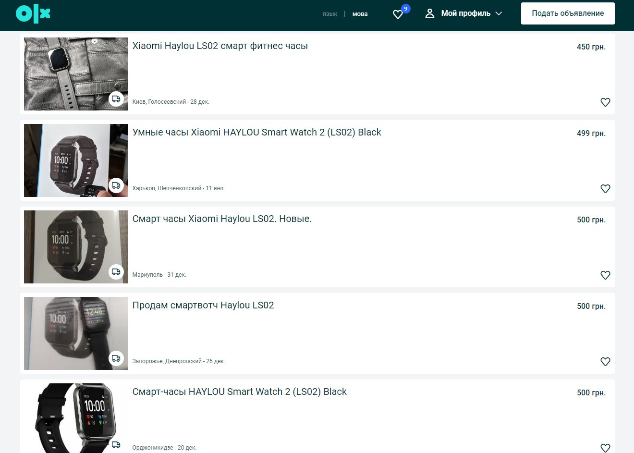Click Харьков, Шевченковский - 11 янв. text
Screen dimensions: 634x453
click(x=178, y=188)
